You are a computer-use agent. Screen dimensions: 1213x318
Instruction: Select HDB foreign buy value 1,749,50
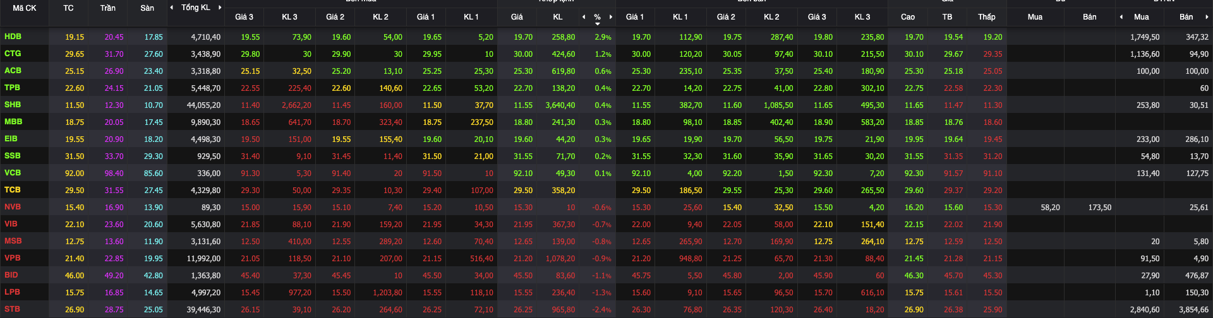tap(1145, 37)
